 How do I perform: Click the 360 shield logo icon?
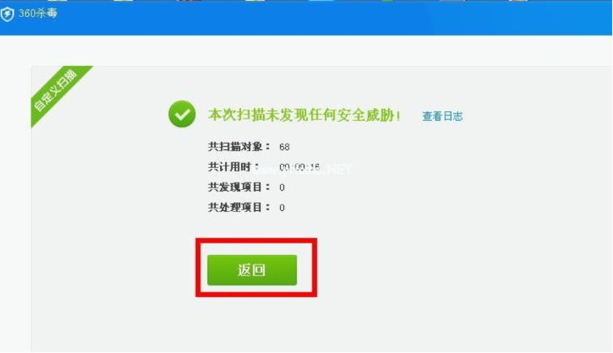[x=7, y=14]
